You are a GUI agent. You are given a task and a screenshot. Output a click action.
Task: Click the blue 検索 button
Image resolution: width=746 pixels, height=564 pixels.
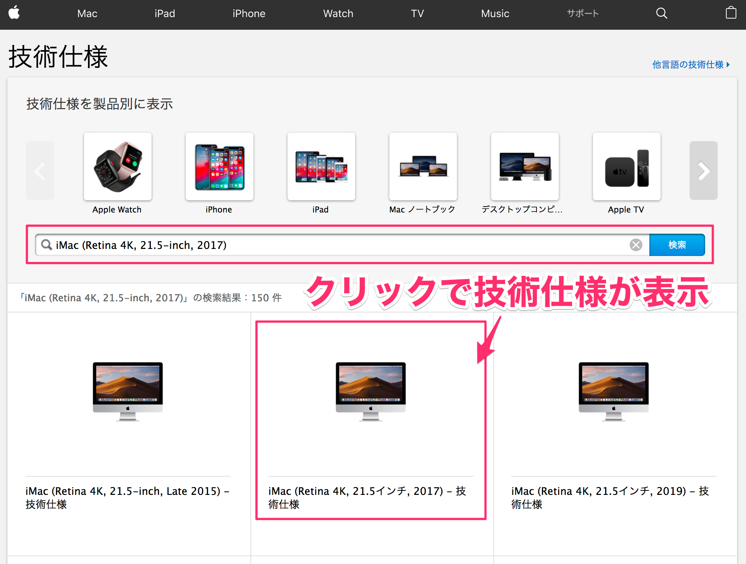(677, 245)
